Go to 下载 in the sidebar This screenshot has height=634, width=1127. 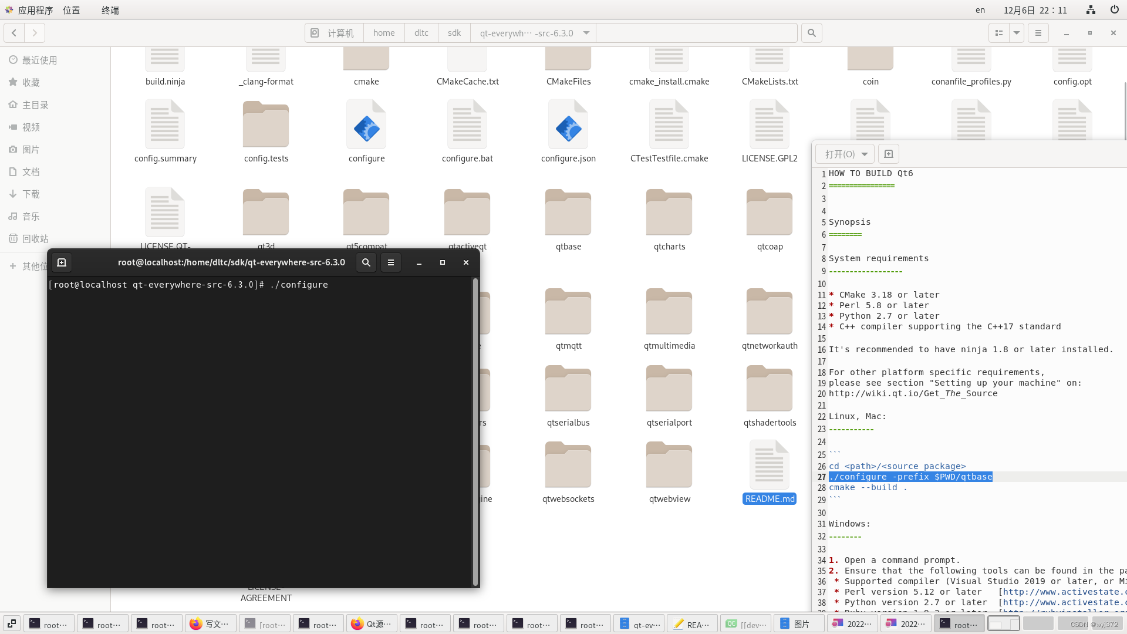pos(31,194)
